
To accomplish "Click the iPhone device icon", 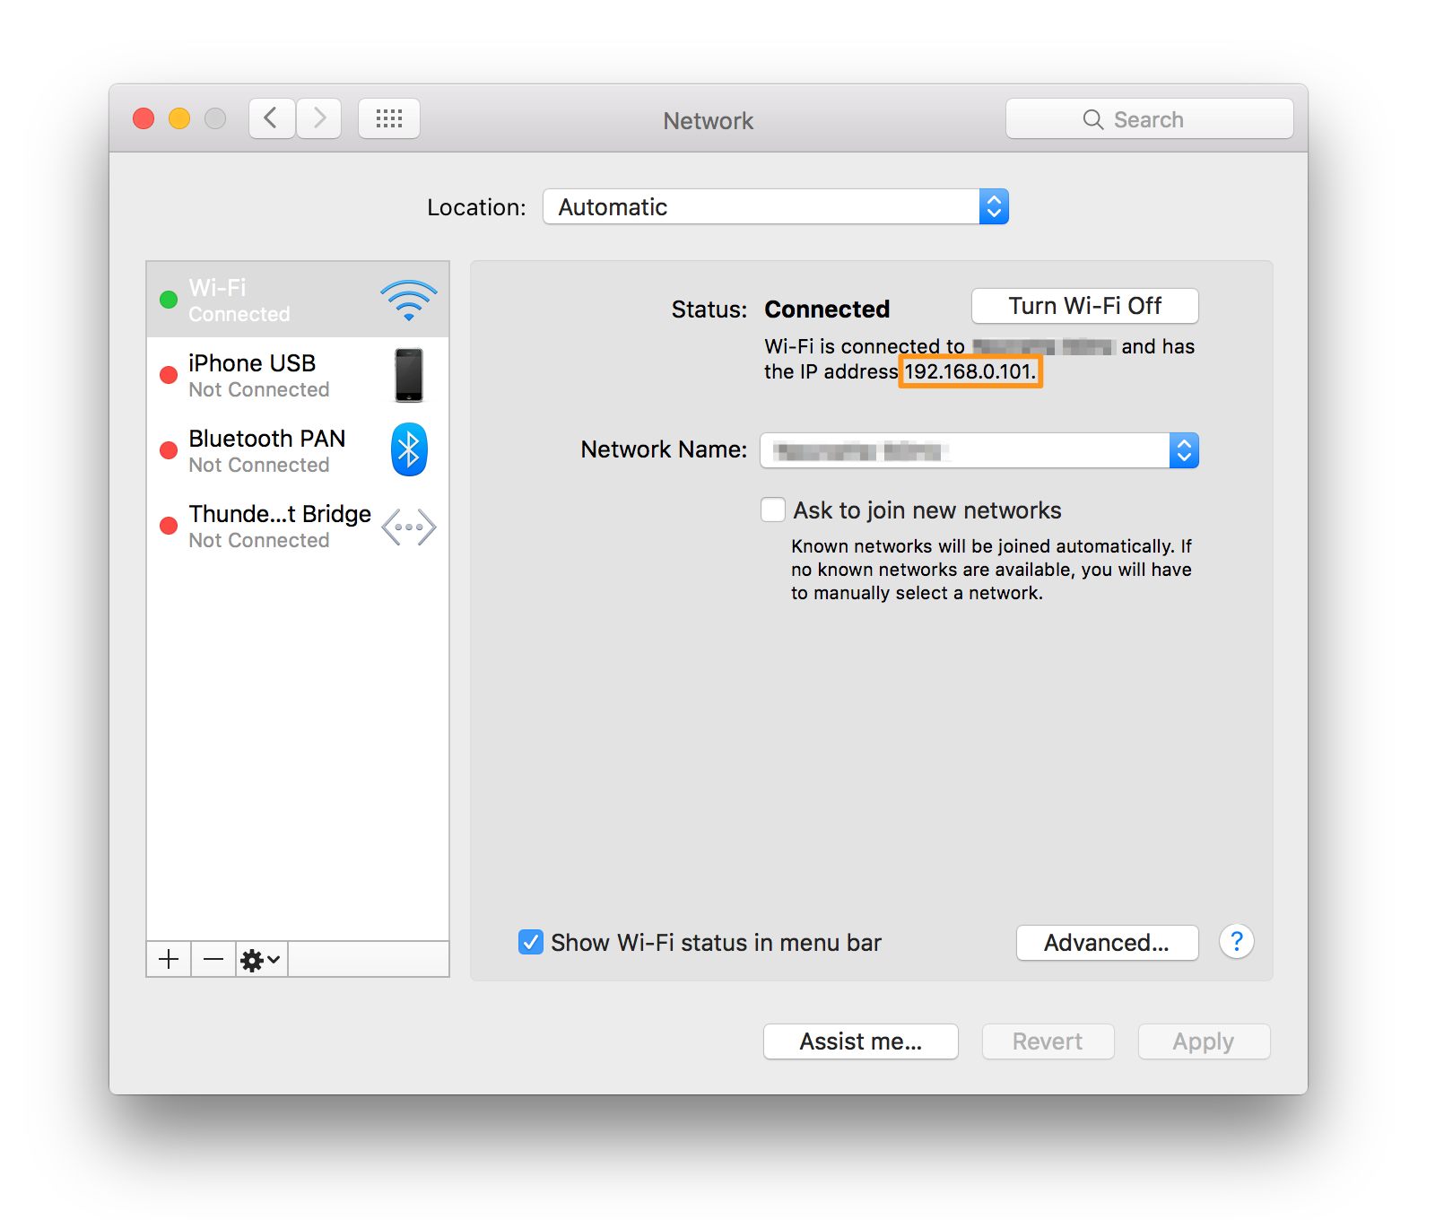I will pyautogui.click(x=409, y=375).
